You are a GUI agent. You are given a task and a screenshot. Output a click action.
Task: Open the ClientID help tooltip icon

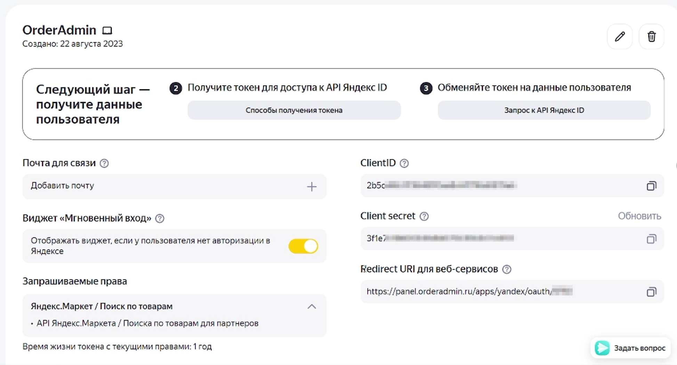[404, 163]
